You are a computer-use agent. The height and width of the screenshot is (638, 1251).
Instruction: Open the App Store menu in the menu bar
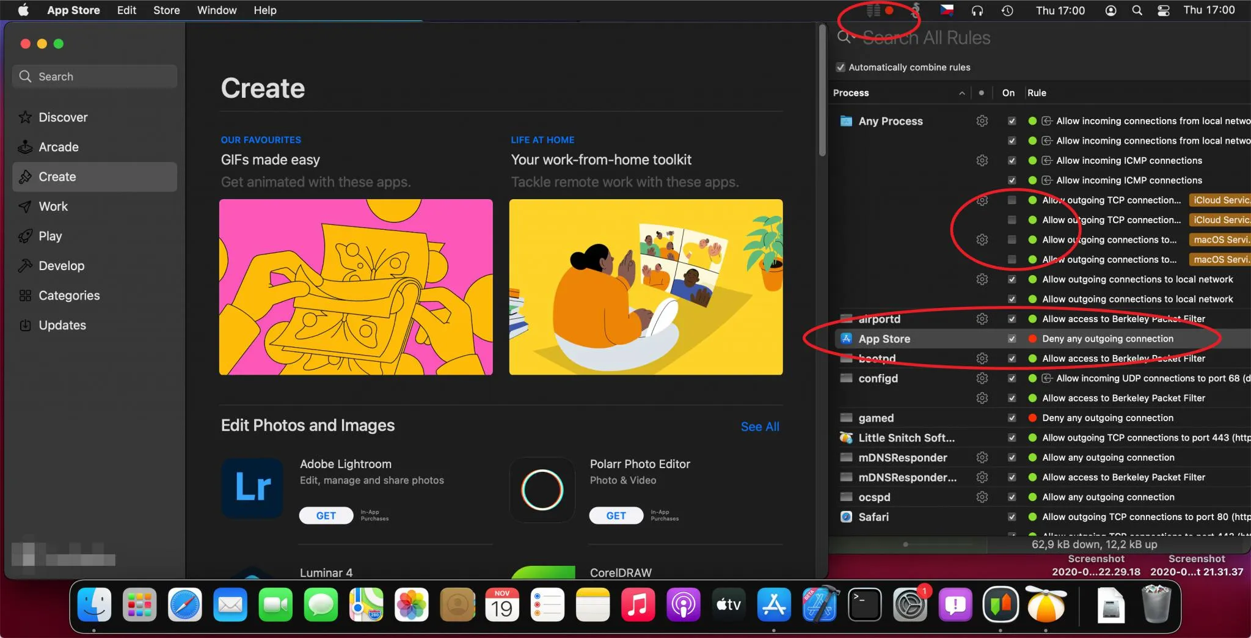pyautogui.click(x=73, y=10)
